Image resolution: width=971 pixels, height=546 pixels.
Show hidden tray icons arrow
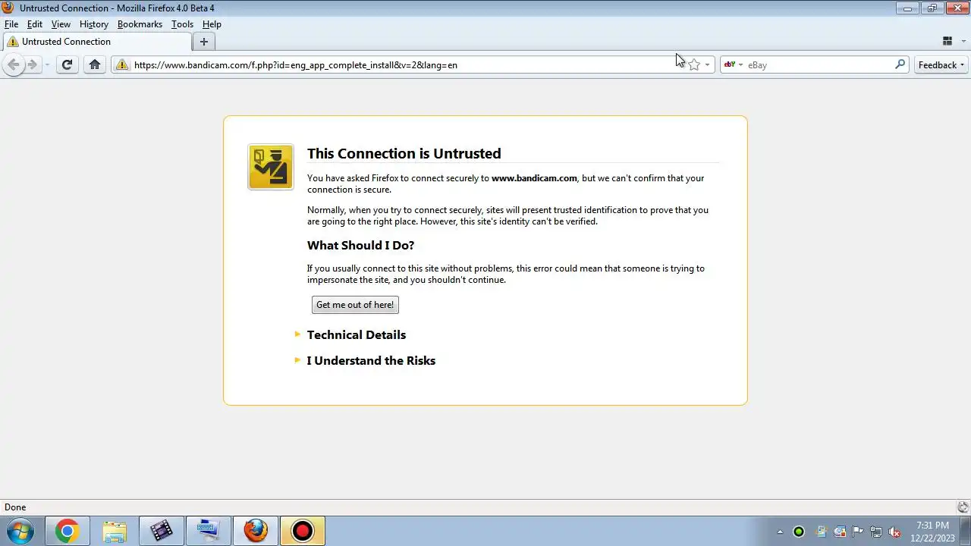coord(779,532)
